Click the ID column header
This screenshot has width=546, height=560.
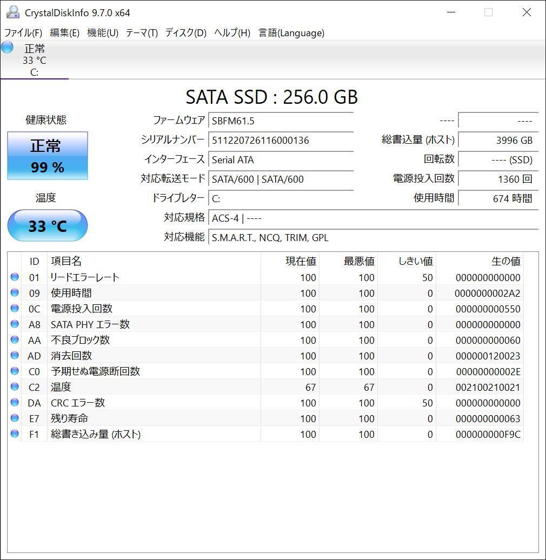pos(34,262)
